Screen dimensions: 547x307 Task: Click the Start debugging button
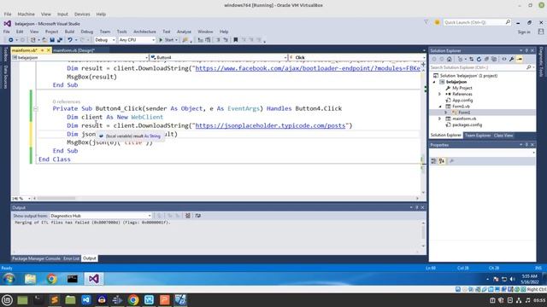pos(168,40)
